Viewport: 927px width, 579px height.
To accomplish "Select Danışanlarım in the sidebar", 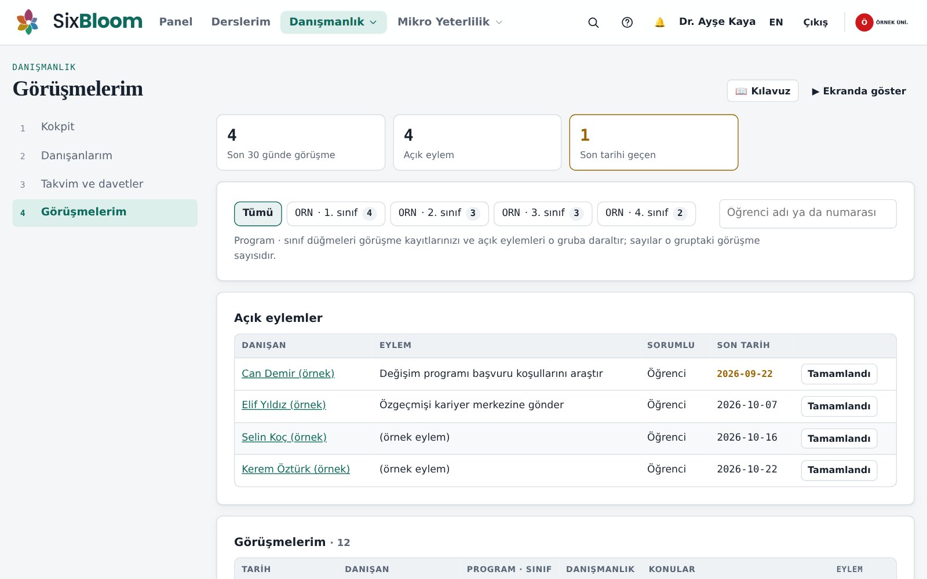I will (x=105, y=156).
